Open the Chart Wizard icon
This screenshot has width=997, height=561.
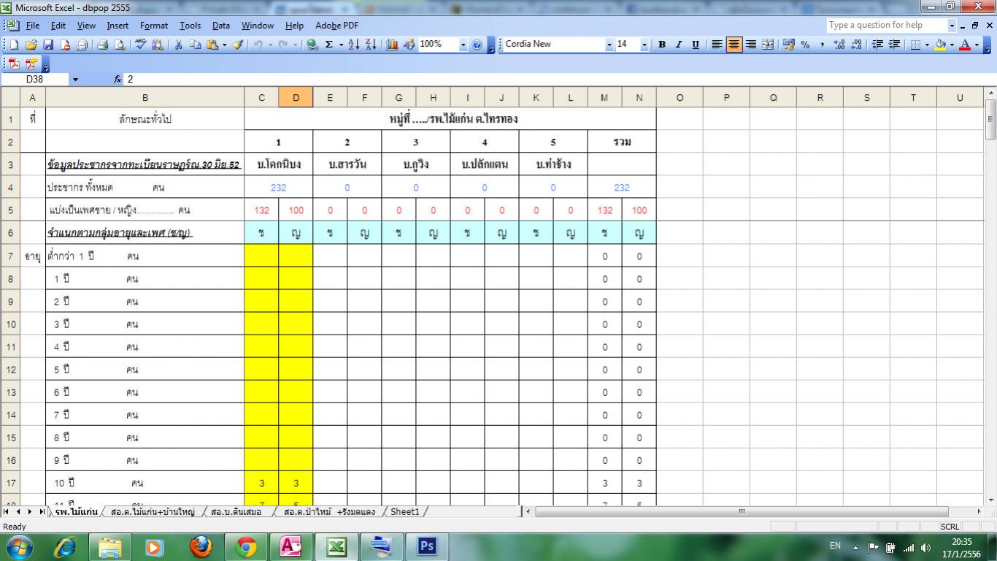point(392,45)
